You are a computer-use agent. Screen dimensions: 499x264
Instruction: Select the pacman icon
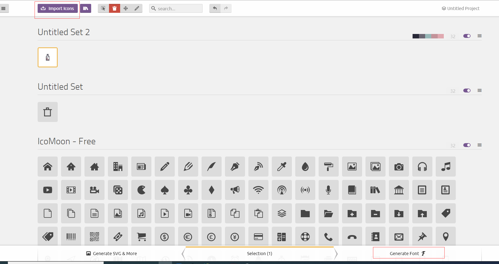[x=141, y=190]
